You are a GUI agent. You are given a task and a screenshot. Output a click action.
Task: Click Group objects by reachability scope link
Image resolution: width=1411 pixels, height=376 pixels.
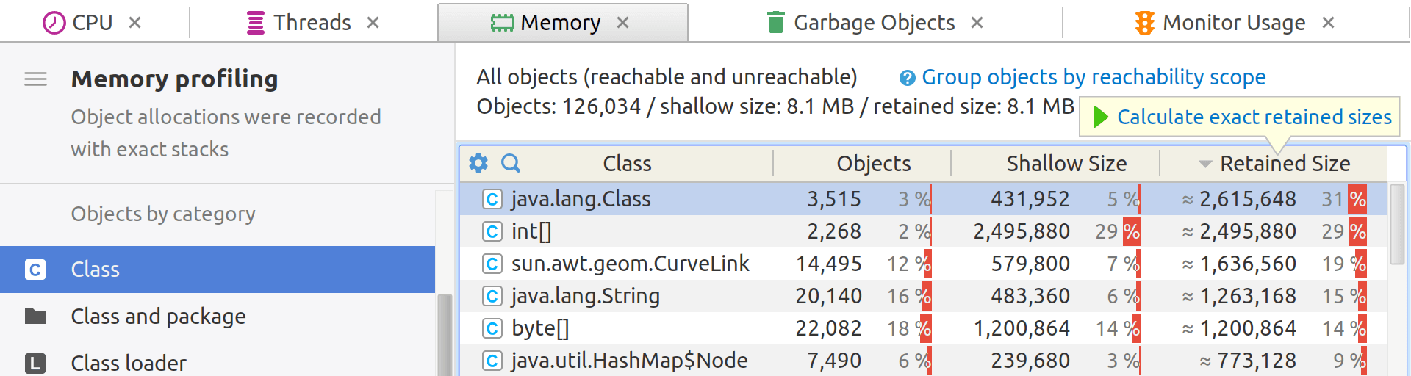(x=1094, y=77)
